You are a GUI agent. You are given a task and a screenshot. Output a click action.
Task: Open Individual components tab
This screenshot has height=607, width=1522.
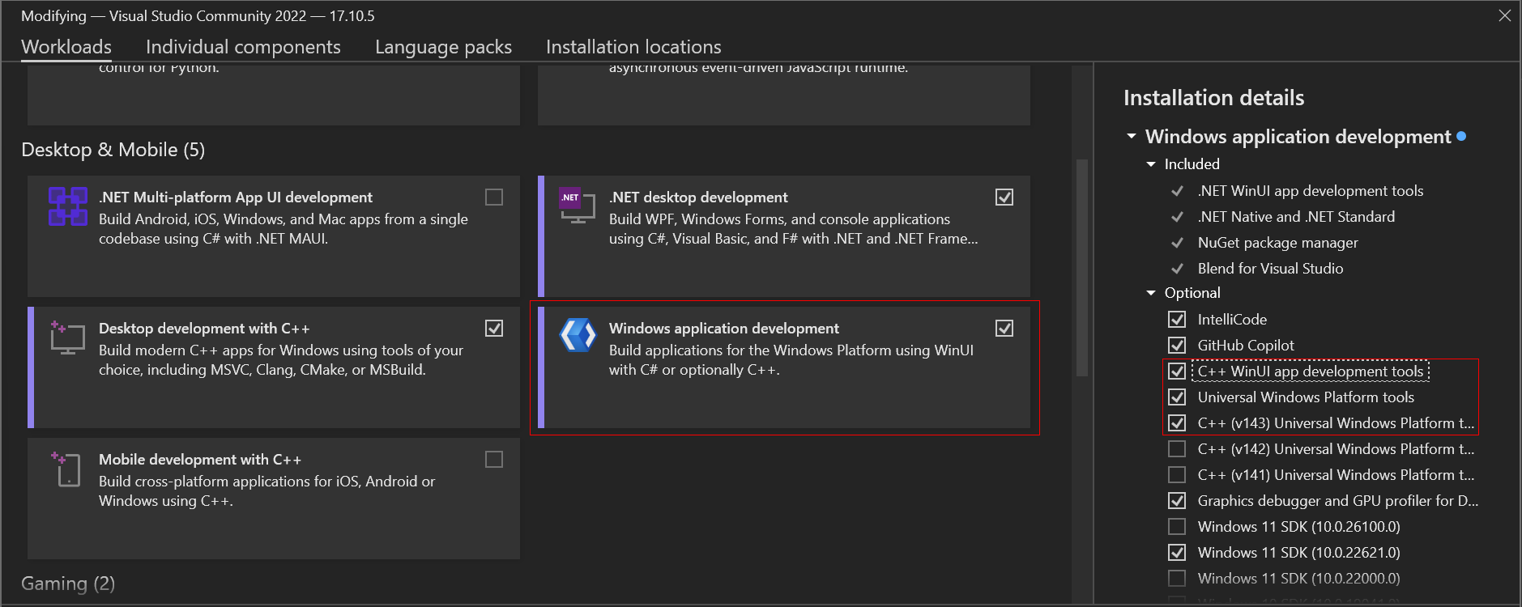click(243, 47)
